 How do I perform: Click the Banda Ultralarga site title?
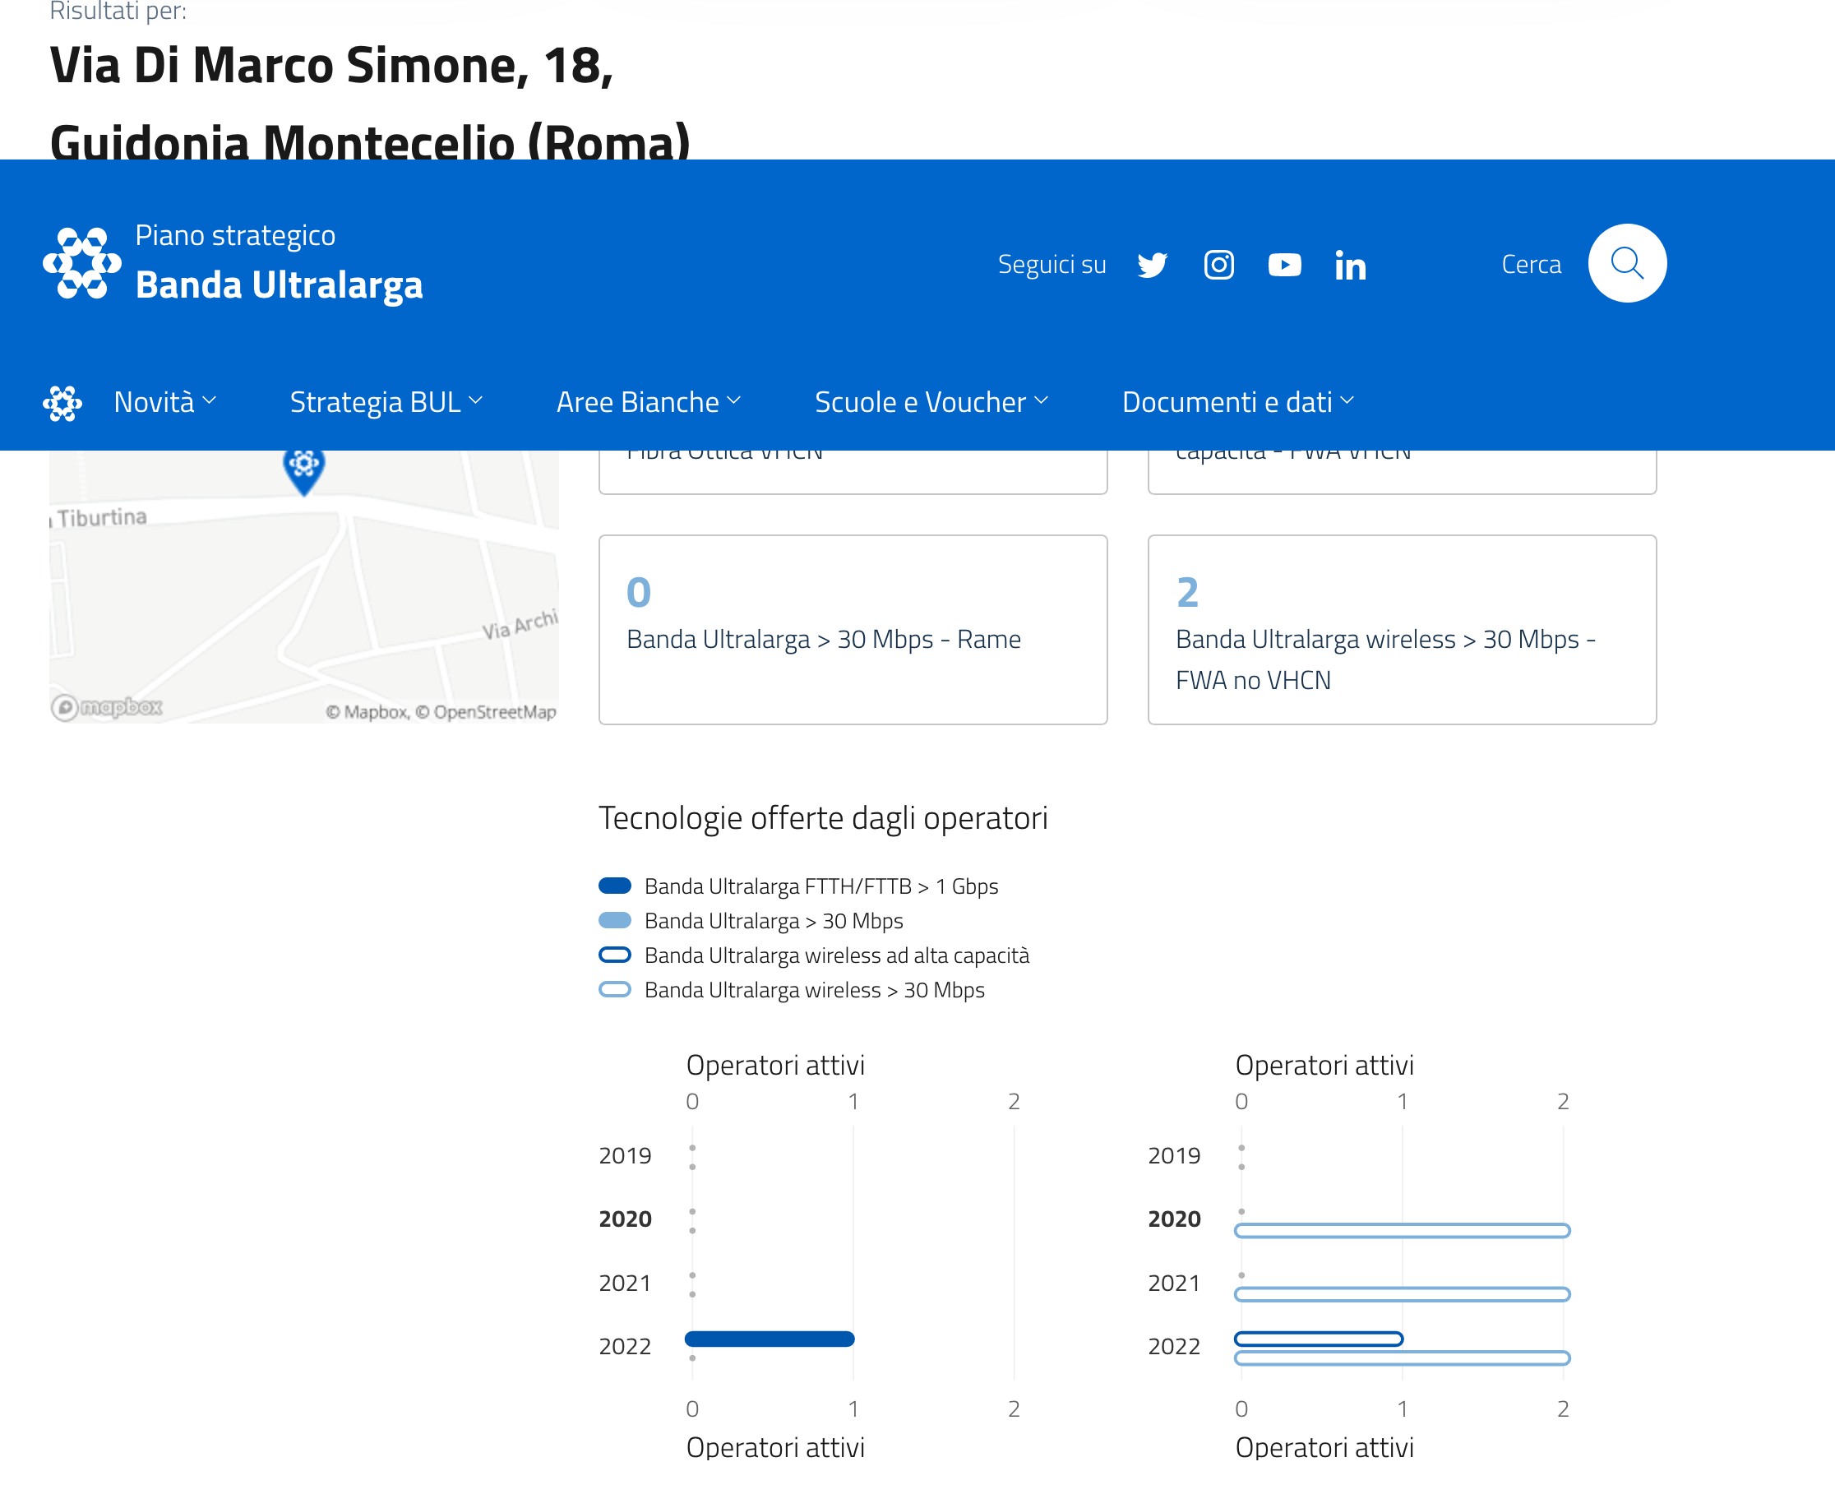[x=279, y=285]
